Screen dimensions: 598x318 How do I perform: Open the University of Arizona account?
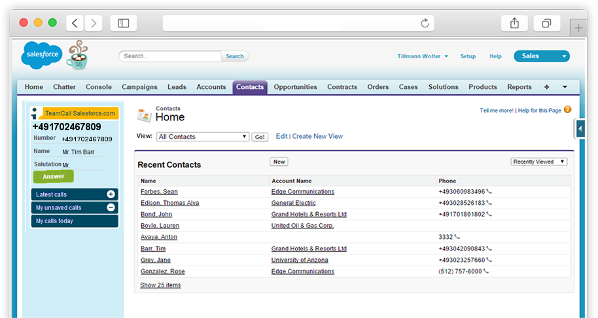click(x=300, y=260)
